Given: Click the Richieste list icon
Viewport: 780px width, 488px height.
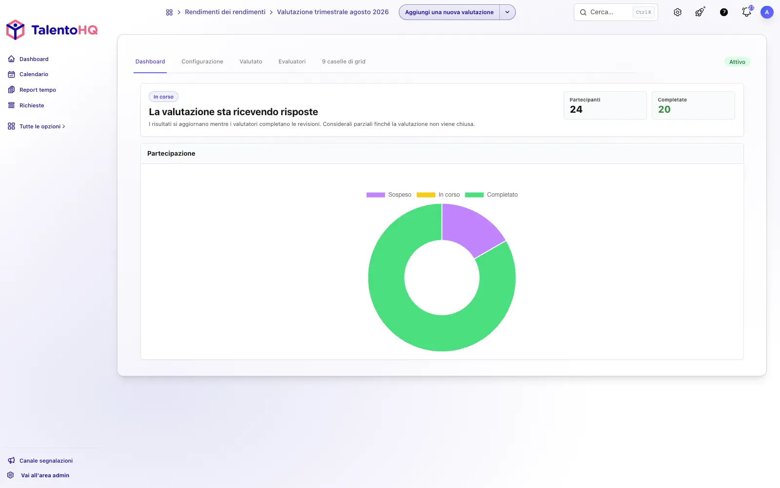Looking at the screenshot, I should [11, 105].
